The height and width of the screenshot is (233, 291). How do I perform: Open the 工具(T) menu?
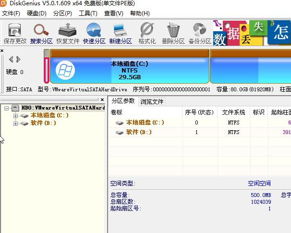click(x=87, y=13)
